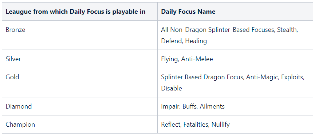Click the 'Defend, Healing' text

[x=184, y=41]
